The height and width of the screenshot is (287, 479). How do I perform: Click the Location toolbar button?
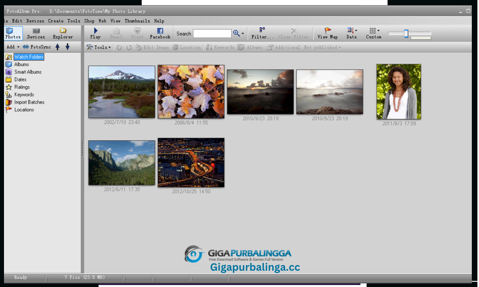point(186,47)
